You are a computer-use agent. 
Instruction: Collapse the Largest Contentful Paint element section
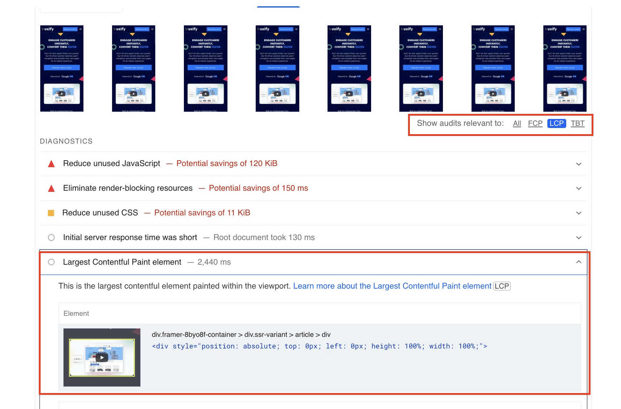coord(579,262)
